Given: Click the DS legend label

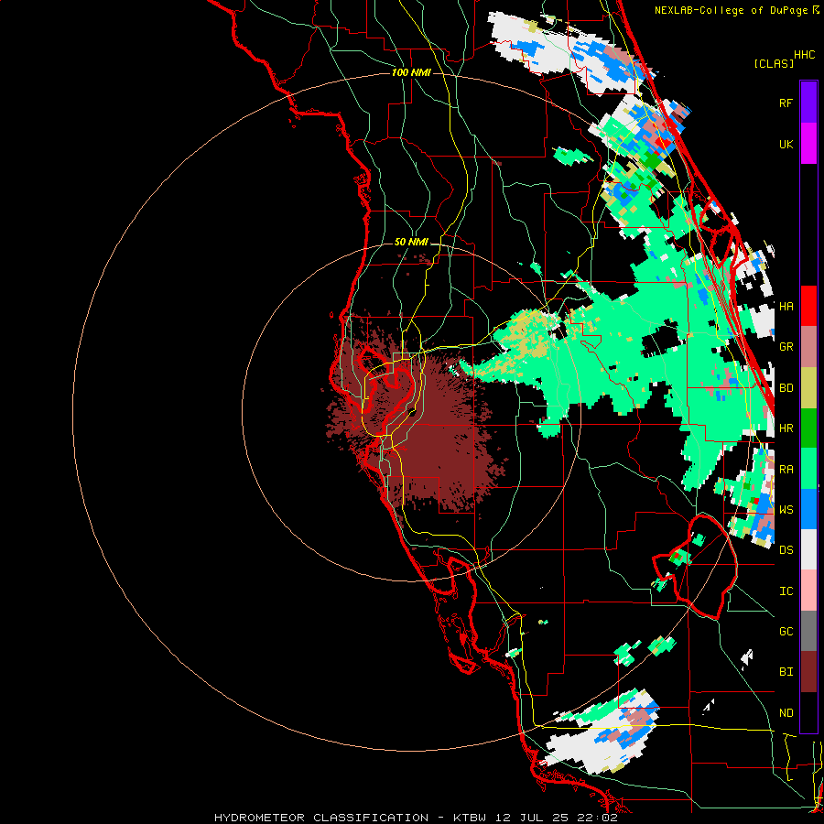Looking at the screenshot, I should tap(786, 550).
